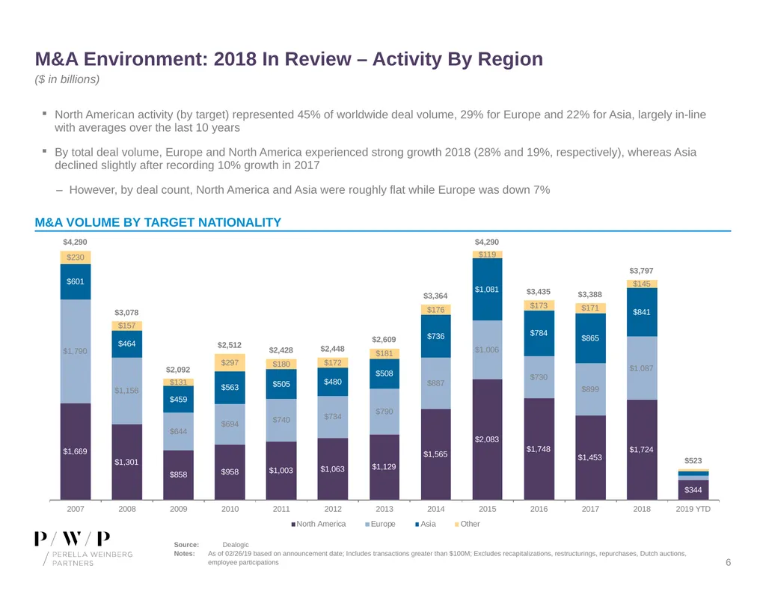Click the 2010 Asia $563 segment
766x592 pixels.
230,387
